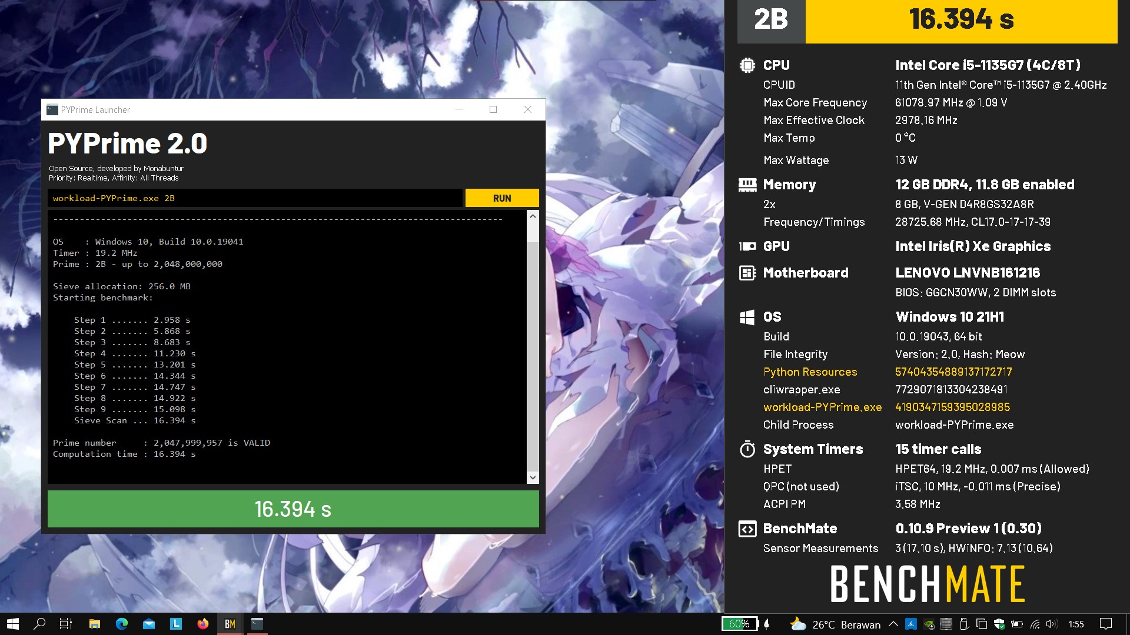Launch Firefox from the taskbar
This screenshot has width=1130, height=635.
(x=203, y=624)
